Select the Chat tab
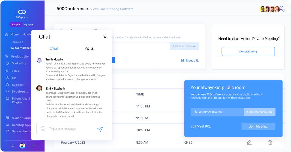Image resolution: width=291 pixels, height=152 pixels. coord(54,48)
